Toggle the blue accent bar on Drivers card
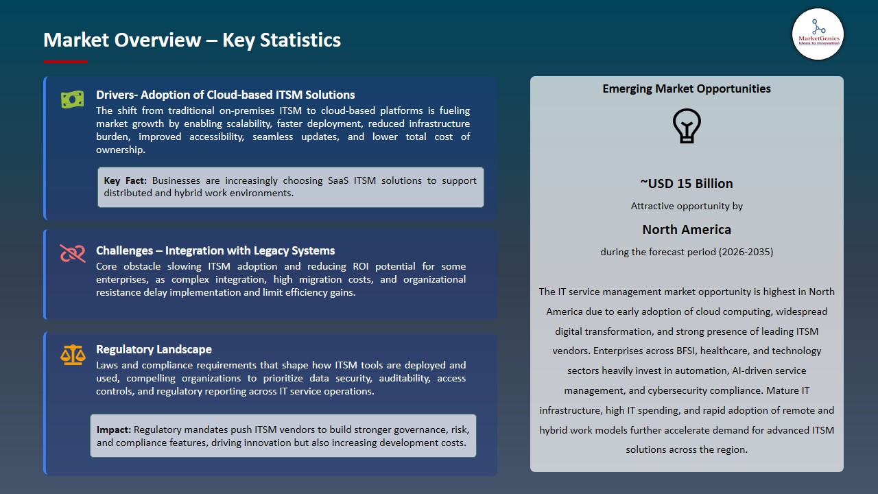Viewport: 878px width, 494px height. coord(45,148)
